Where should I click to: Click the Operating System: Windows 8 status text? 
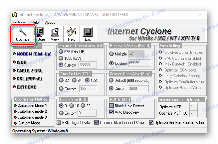40,131
